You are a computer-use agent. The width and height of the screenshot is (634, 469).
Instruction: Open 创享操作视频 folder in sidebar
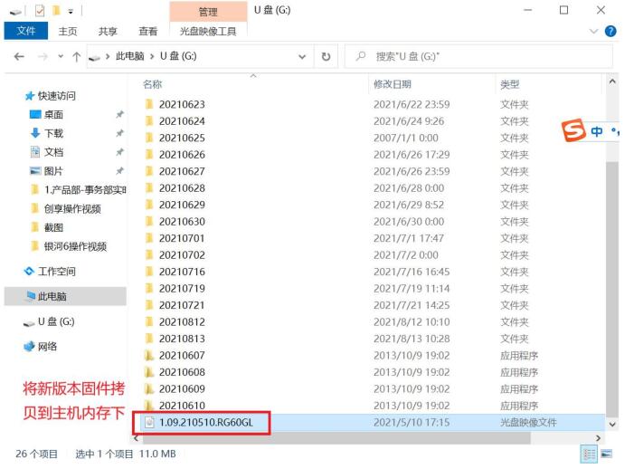[72, 209]
